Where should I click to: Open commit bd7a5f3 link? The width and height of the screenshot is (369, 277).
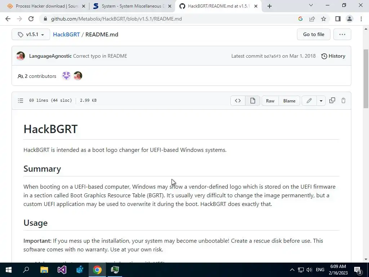click(272, 56)
